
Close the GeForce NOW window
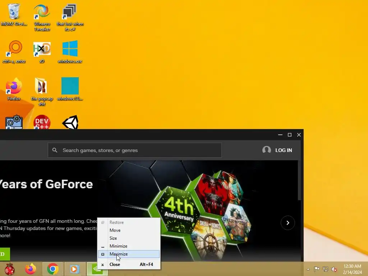(x=299, y=135)
